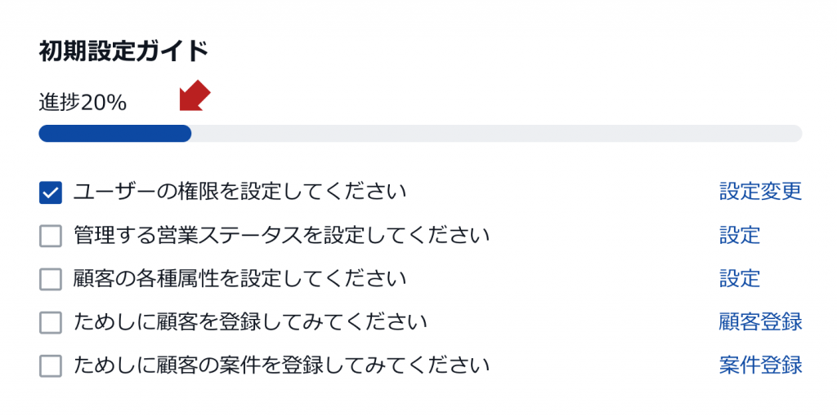Follow the 顧客登録 link
Image resolution: width=837 pixels, height=416 pixels.
click(x=760, y=321)
